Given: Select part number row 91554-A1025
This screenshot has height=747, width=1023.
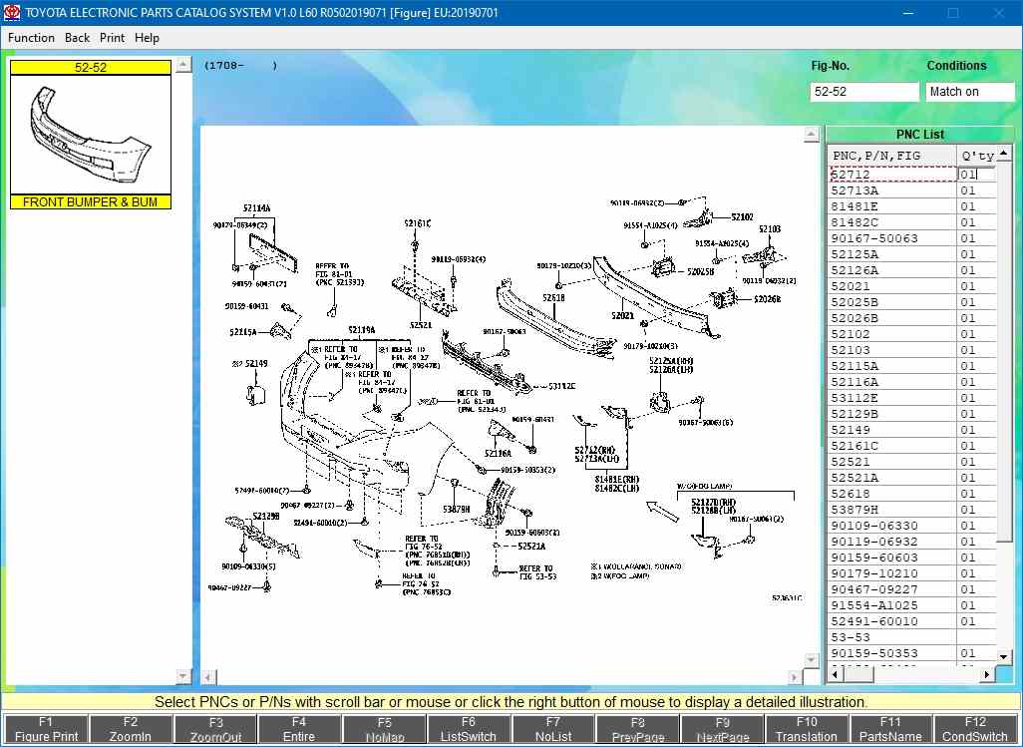Looking at the screenshot, I should coord(912,606).
